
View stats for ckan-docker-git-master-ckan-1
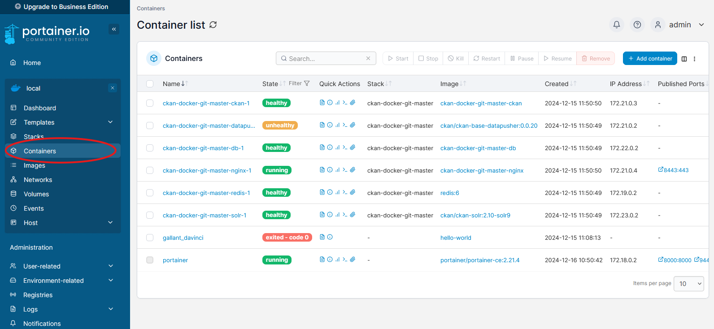337,103
